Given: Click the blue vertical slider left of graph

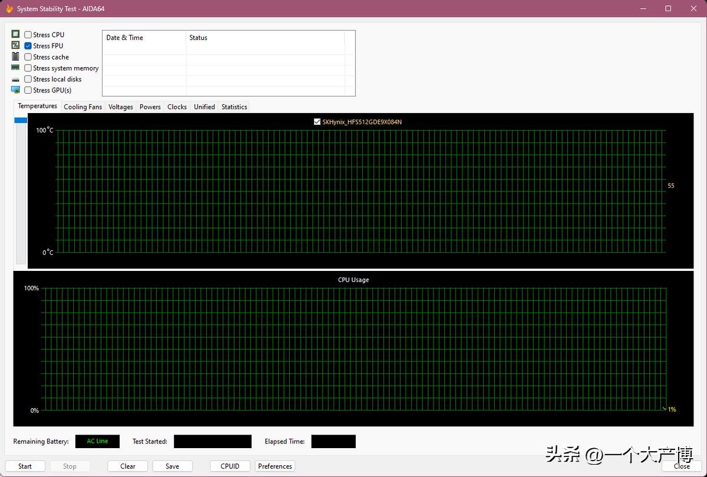Looking at the screenshot, I should click(21, 120).
